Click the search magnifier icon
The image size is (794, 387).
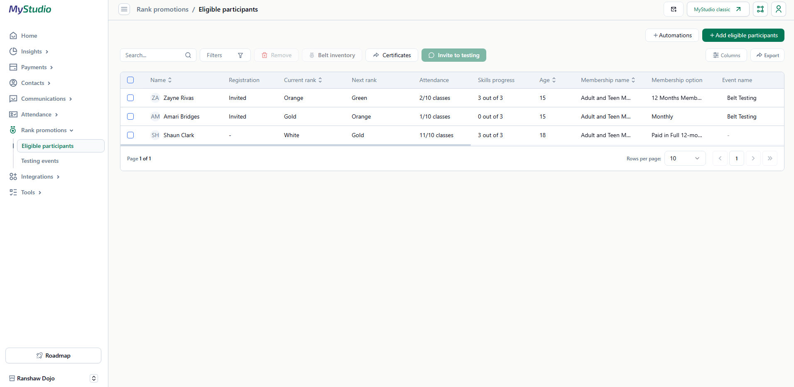click(x=188, y=55)
